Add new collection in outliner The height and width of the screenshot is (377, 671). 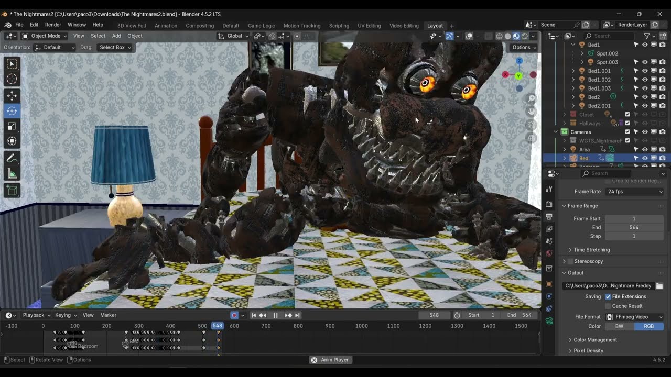663,36
